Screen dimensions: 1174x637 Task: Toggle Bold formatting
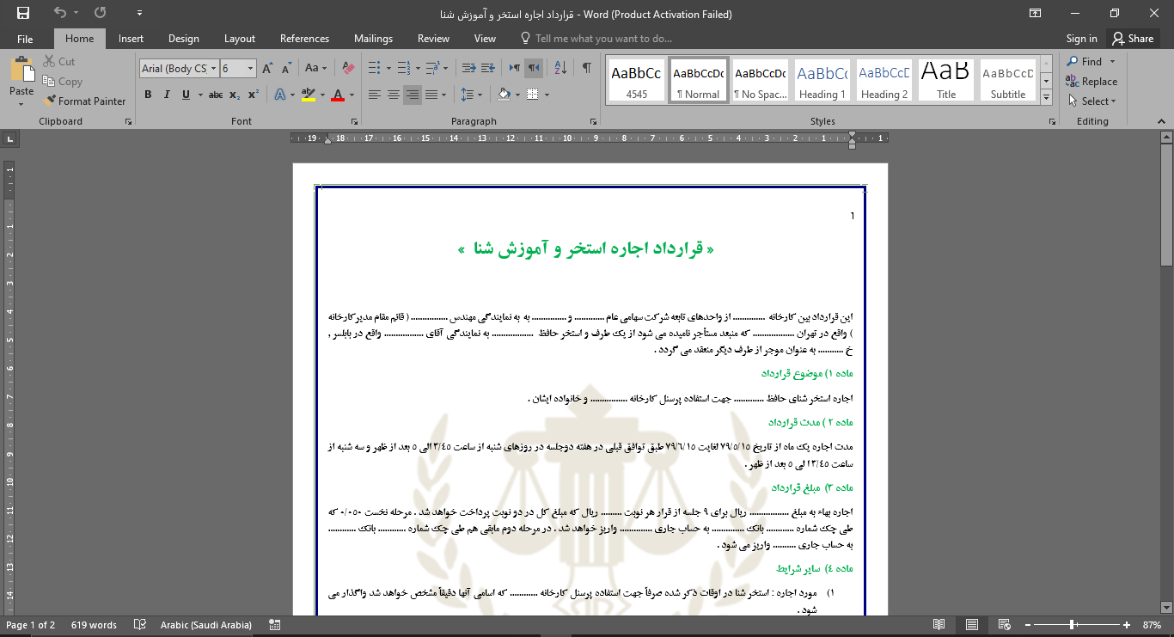pos(148,95)
